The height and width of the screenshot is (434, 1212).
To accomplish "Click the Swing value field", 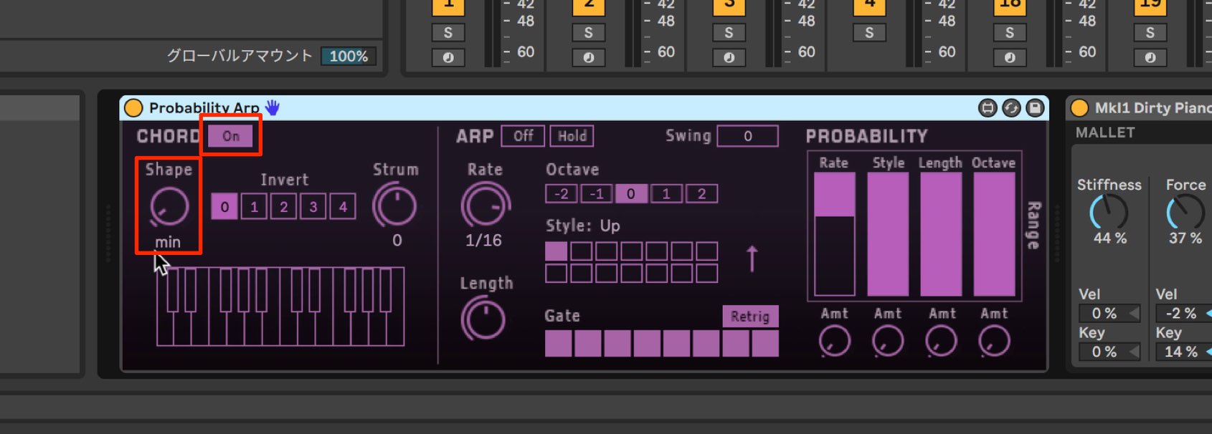I will click(748, 135).
